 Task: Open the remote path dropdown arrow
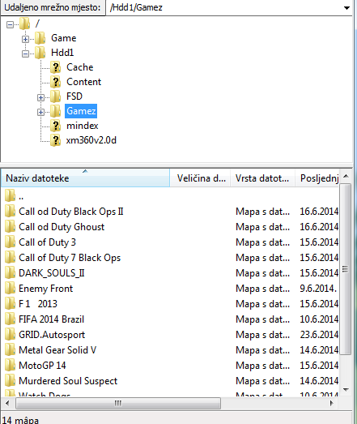click(x=346, y=8)
